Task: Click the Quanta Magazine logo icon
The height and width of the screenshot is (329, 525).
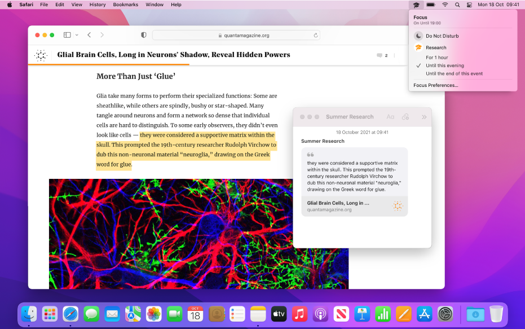Action: (41, 55)
